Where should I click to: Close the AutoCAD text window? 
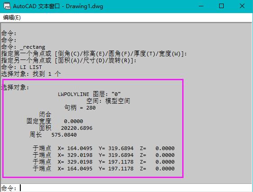pyautogui.click(x=242, y=6)
